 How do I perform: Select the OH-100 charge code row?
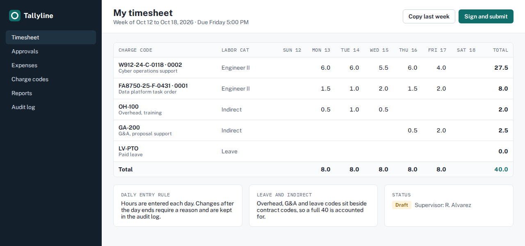coord(313,109)
